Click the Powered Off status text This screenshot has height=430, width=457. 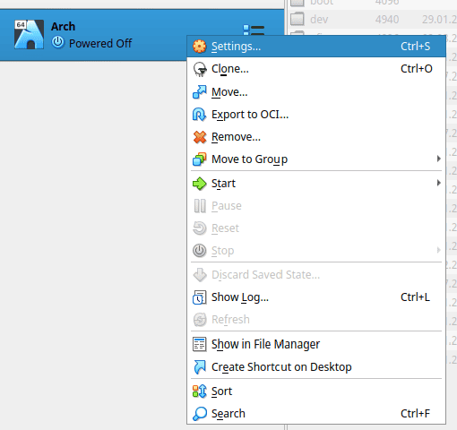pyautogui.click(x=100, y=44)
